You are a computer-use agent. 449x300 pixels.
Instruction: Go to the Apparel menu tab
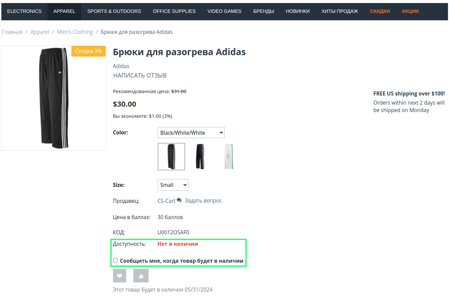coord(64,11)
